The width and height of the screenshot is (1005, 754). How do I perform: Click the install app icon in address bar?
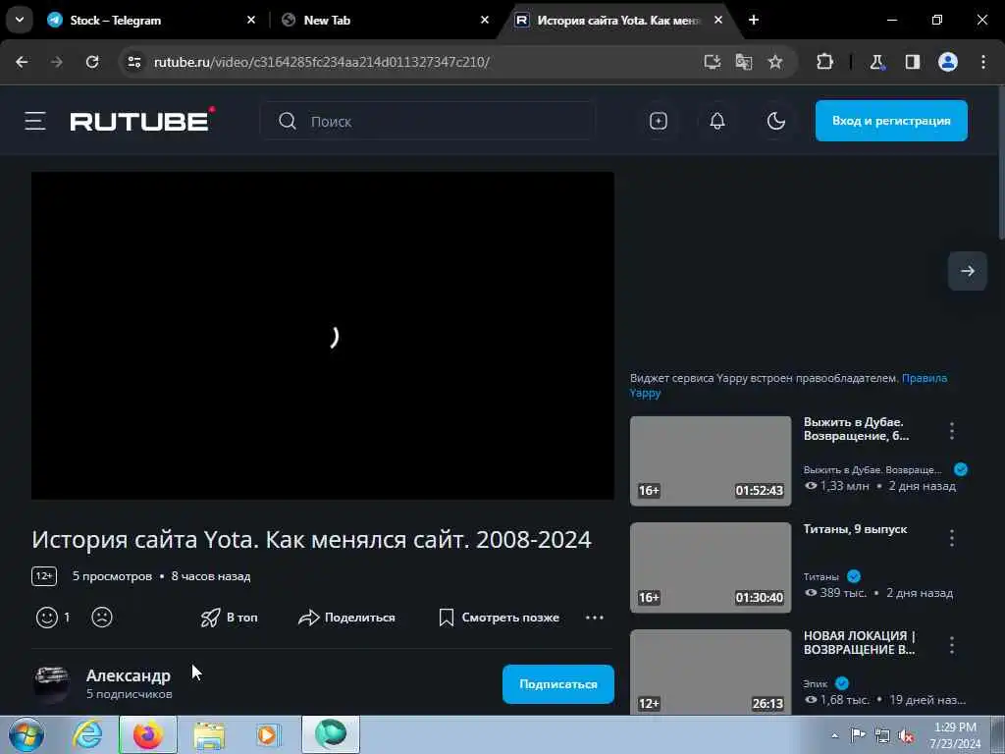click(713, 62)
